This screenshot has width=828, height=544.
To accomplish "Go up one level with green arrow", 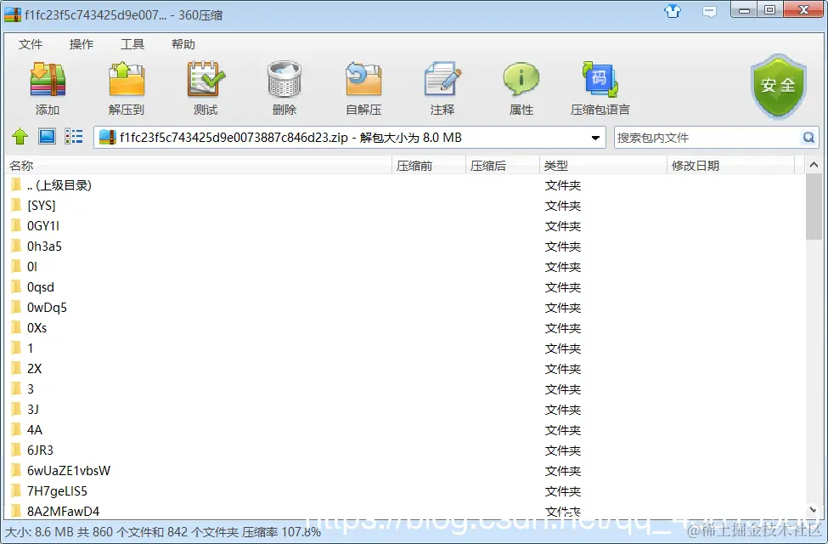I will point(20,137).
